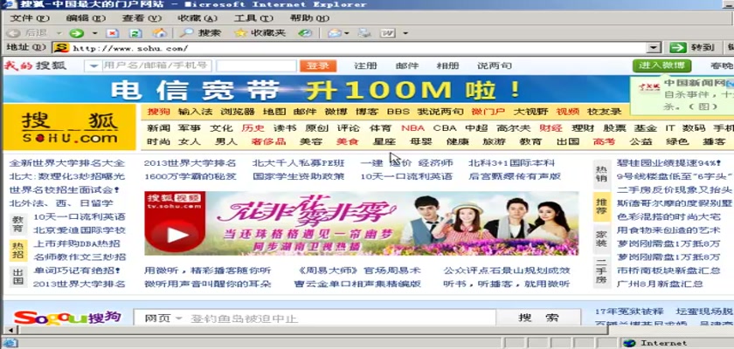Click in the 用户名/邮箱/手机号 field
The image size is (734, 349).
pyautogui.click(x=156, y=65)
